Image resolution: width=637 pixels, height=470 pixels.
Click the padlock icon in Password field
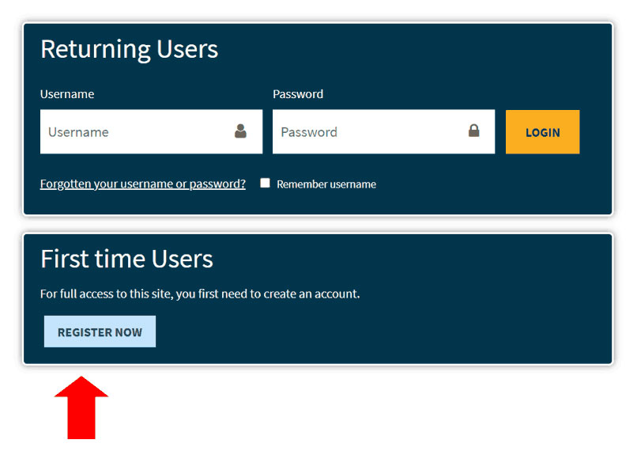pyautogui.click(x=473, y=131)
